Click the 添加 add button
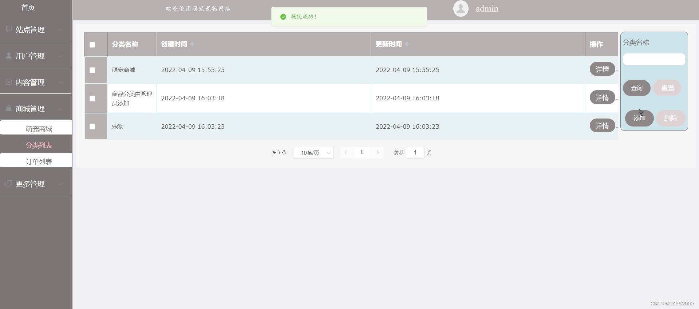Screen dimensions: 699x309 639,118
